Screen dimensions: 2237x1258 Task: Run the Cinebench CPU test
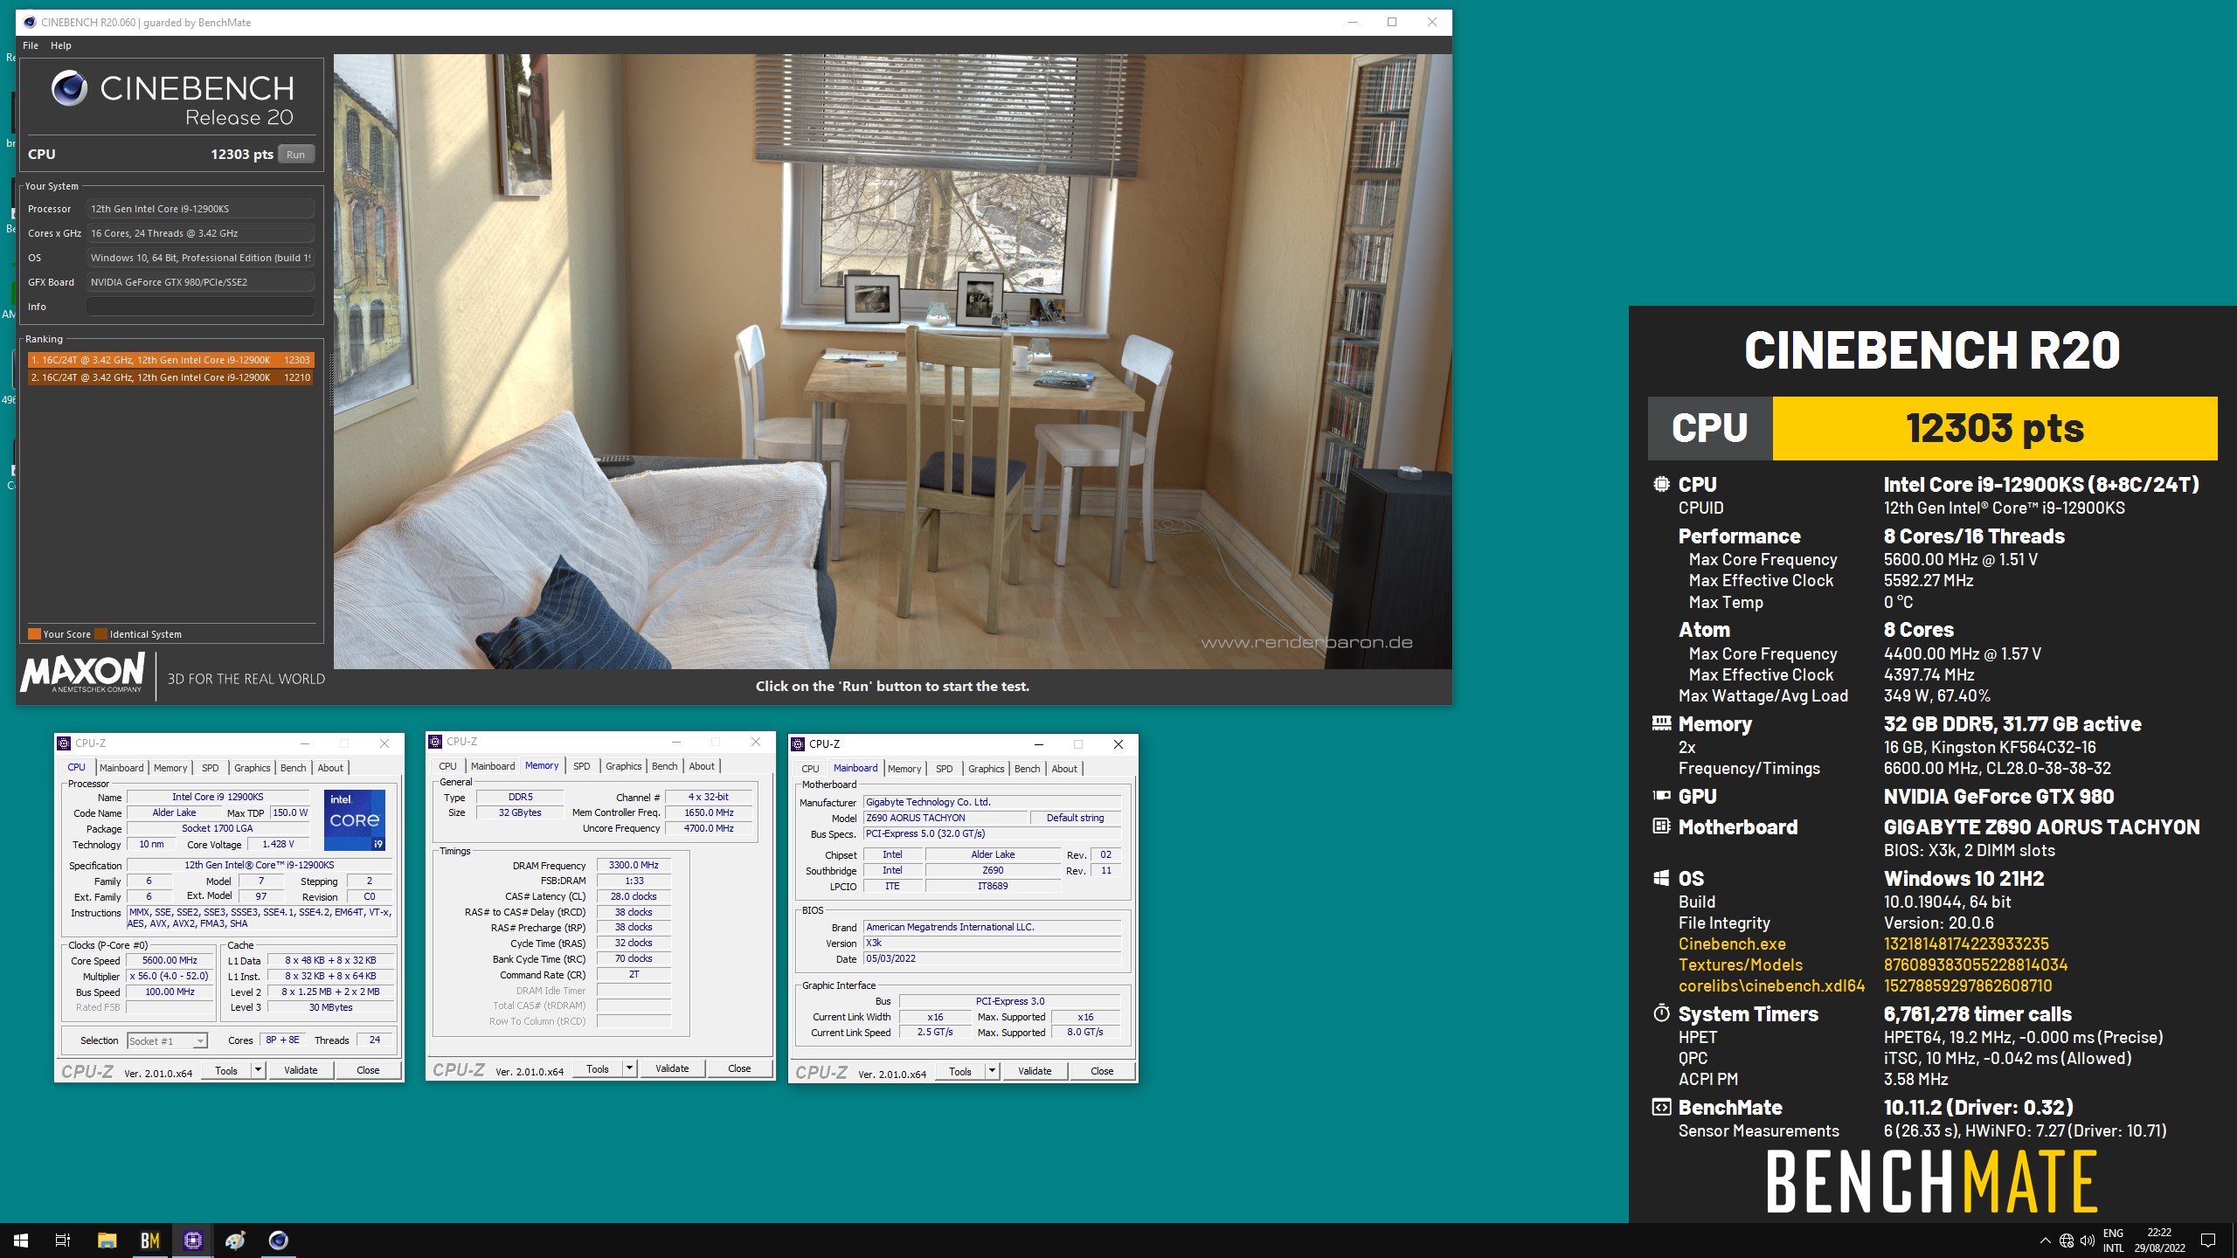point(296,155)
